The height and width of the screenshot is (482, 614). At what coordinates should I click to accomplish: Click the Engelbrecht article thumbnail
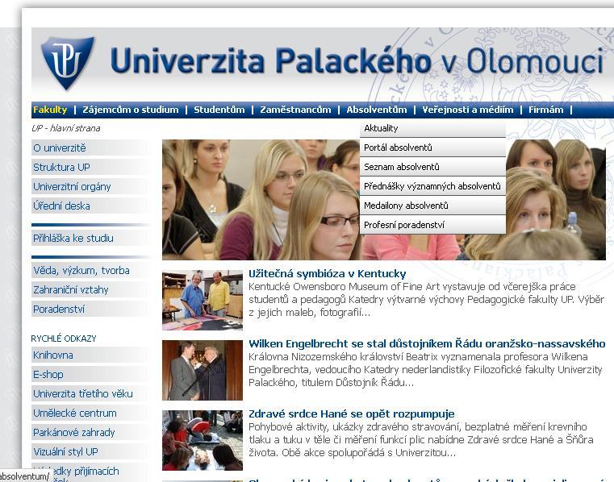click(x=203, y=370)
